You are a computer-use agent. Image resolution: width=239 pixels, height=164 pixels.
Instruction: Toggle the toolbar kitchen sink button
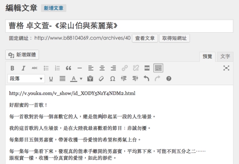158,68
